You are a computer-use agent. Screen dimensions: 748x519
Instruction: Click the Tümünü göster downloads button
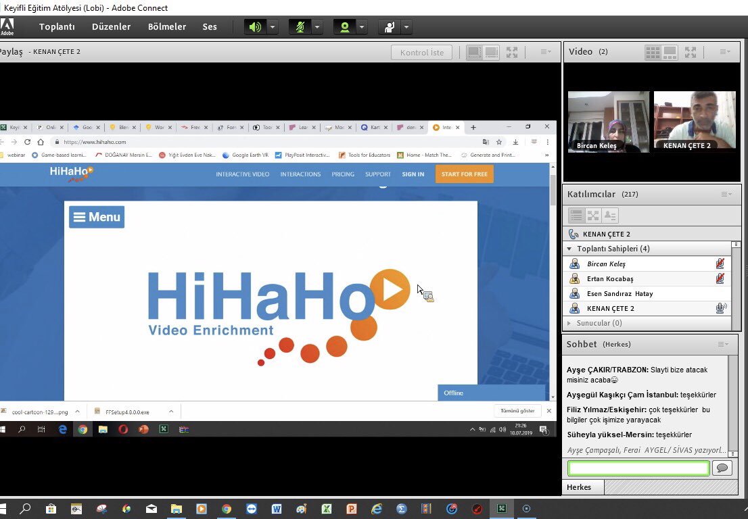[x=517, y=411]
